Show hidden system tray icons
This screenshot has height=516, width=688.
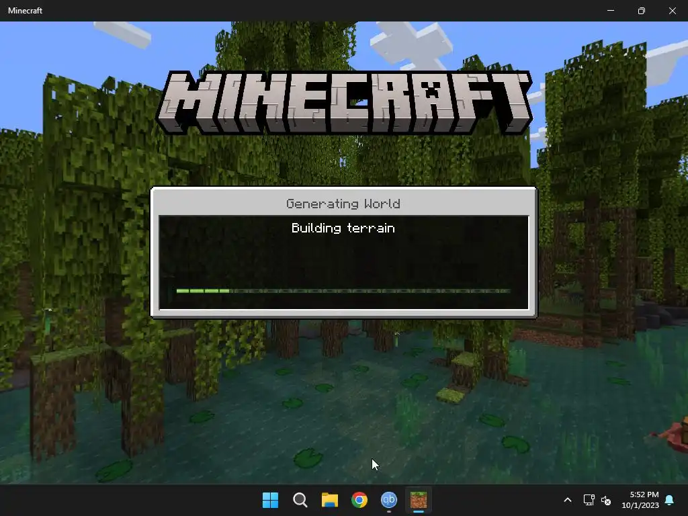[567, 500]
